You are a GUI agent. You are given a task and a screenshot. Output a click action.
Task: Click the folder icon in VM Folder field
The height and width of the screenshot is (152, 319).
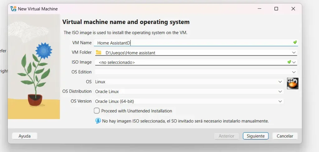click(x=98, y=53)
